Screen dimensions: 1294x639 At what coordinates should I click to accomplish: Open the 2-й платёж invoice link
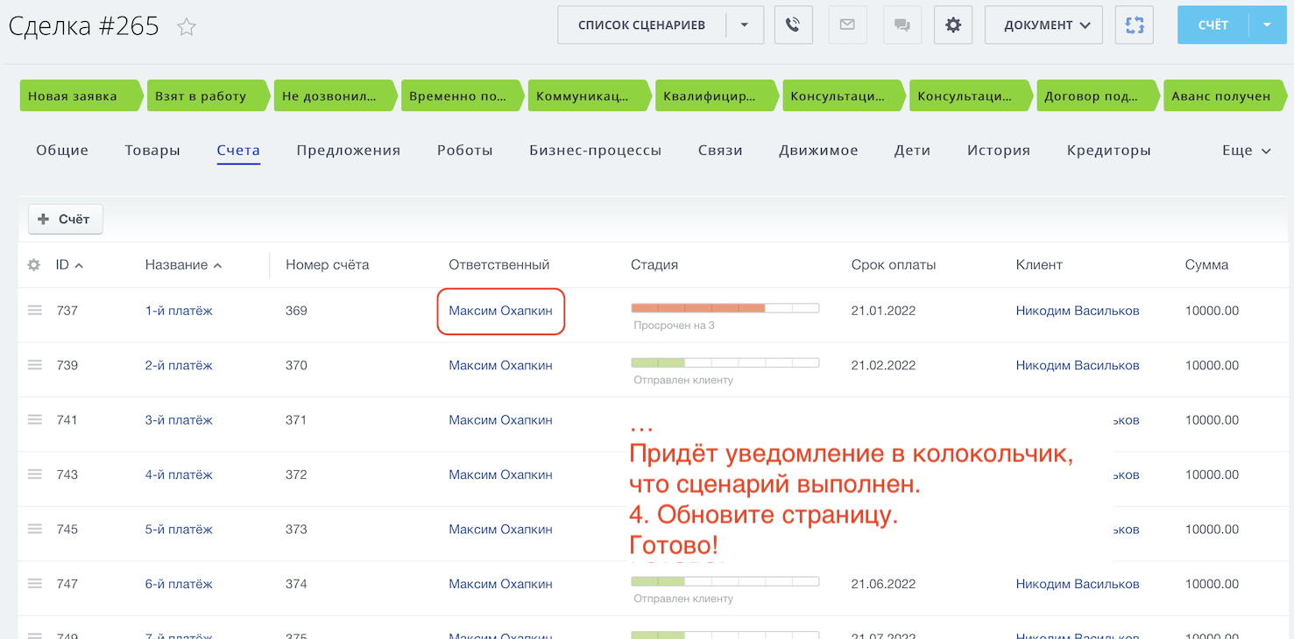click(179, 366)
